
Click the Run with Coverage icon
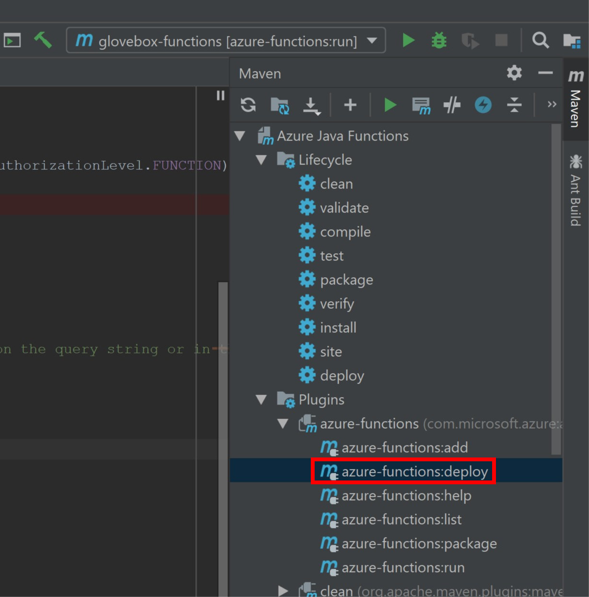(x=470, y=41)
